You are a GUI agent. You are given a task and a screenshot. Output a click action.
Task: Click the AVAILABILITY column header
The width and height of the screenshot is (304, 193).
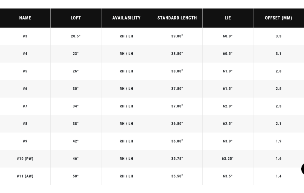[x=126, y=18]
